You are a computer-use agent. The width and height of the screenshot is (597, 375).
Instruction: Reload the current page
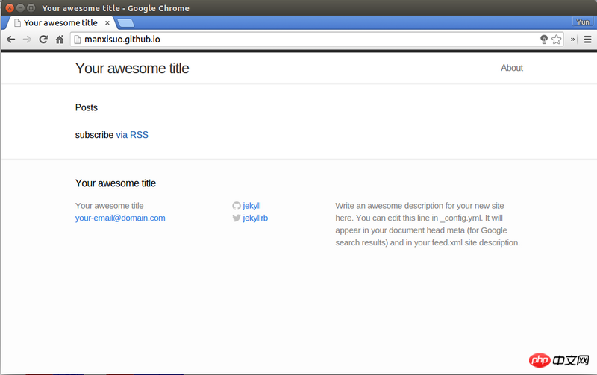coord(43,40)
